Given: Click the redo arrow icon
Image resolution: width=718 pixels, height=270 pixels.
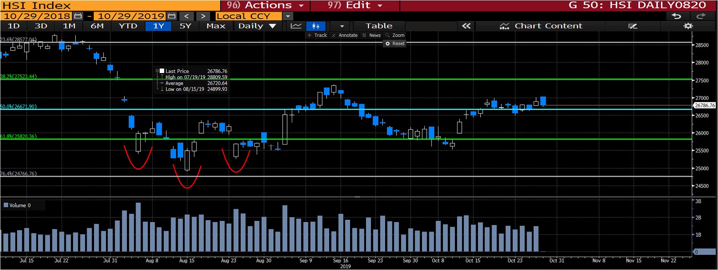Looking at the screenshot, I should (x=701, y=16).
